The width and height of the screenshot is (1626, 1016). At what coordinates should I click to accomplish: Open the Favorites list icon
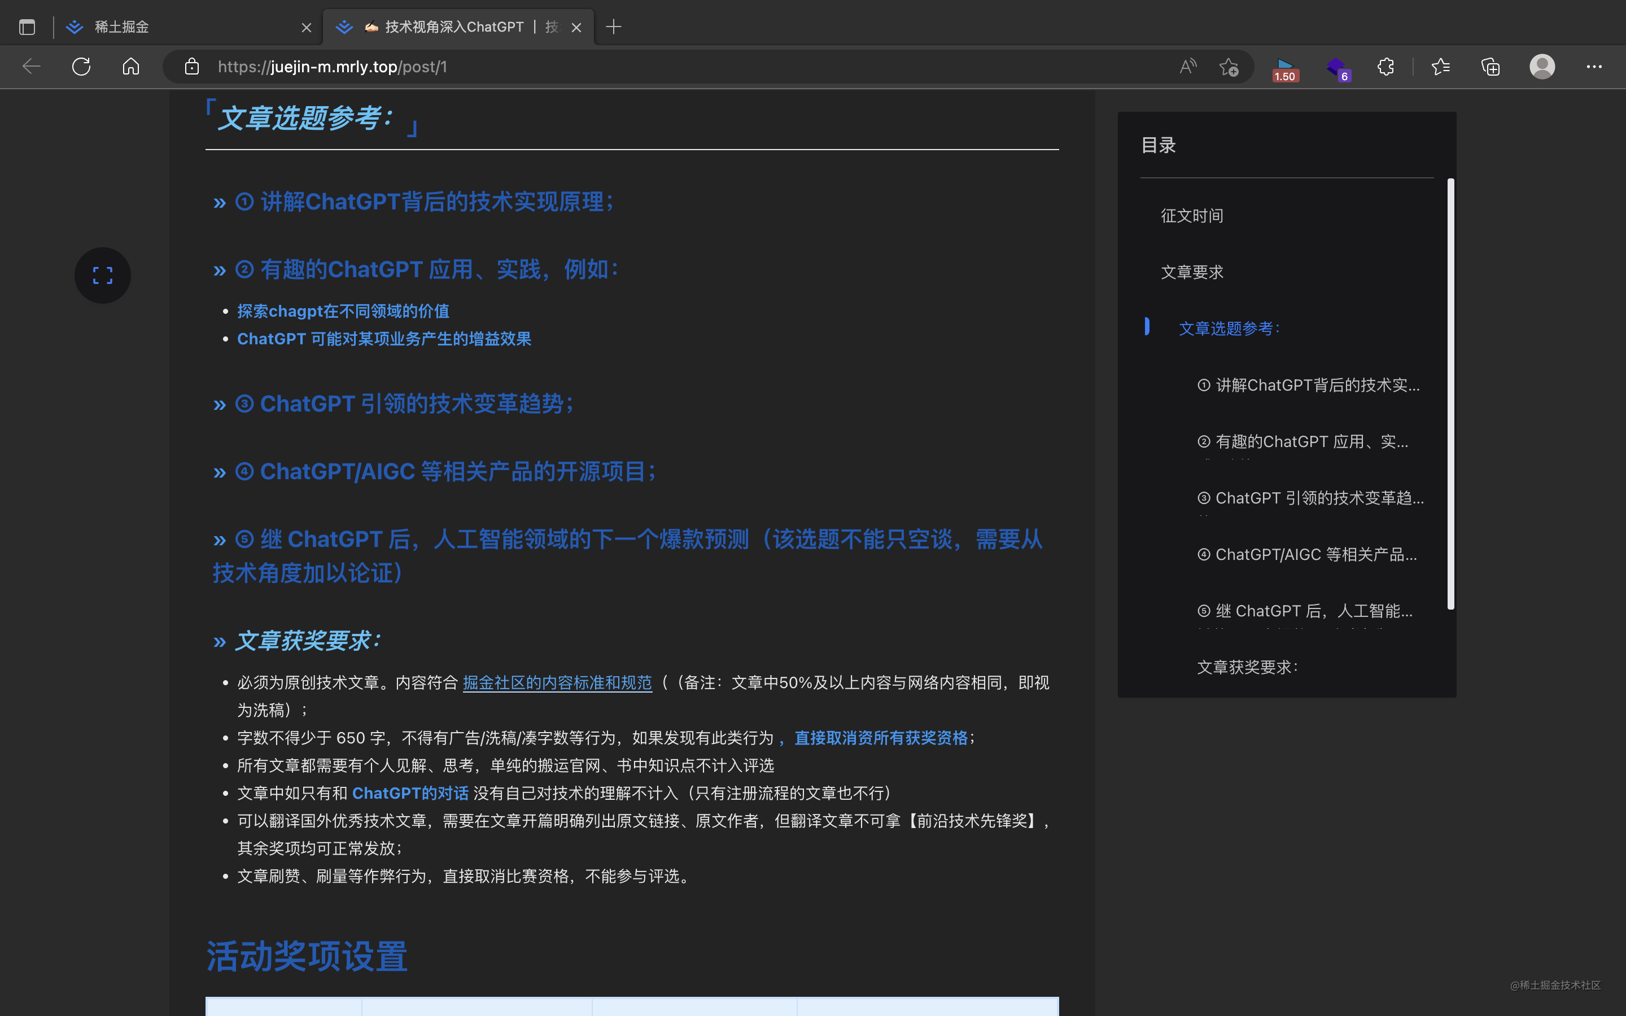pos(1441,67)
